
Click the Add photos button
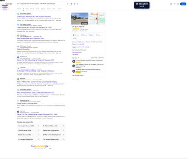click(101, 58)
